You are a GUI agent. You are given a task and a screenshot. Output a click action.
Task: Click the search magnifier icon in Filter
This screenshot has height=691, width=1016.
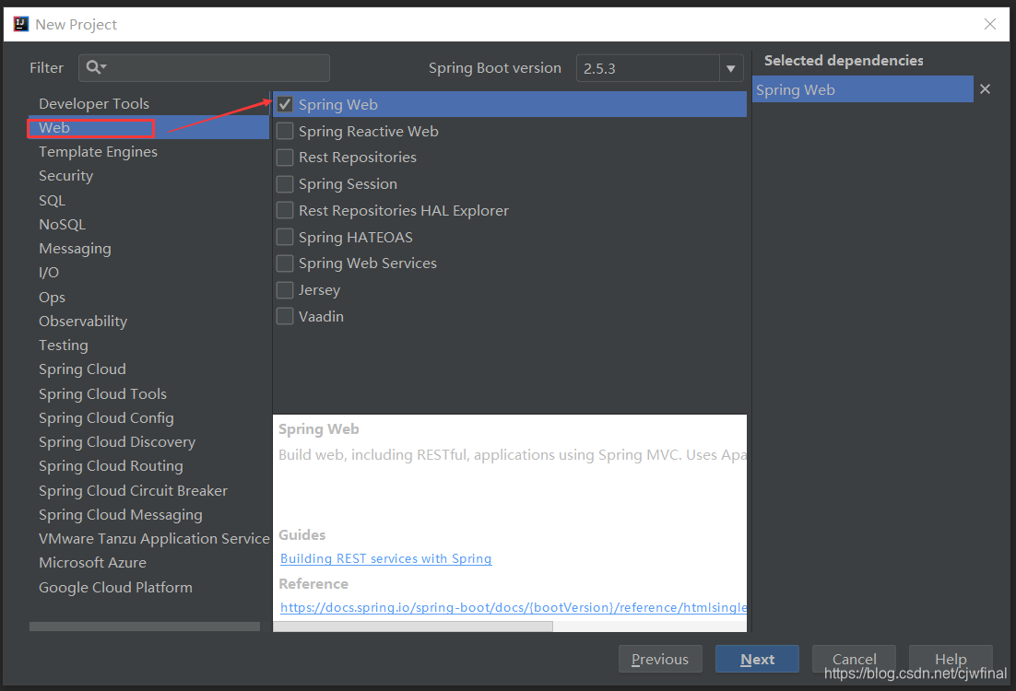click(96, 67)
